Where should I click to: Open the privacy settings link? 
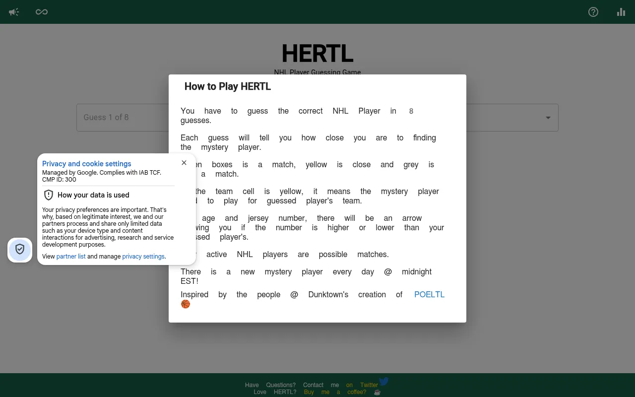pyautogui.click(x=143, y=257)
